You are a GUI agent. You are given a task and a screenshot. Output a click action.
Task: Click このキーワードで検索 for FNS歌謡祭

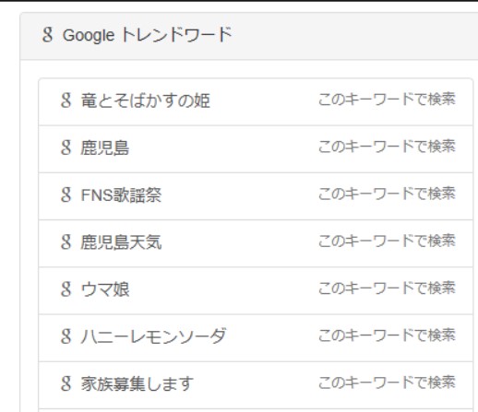387,194
